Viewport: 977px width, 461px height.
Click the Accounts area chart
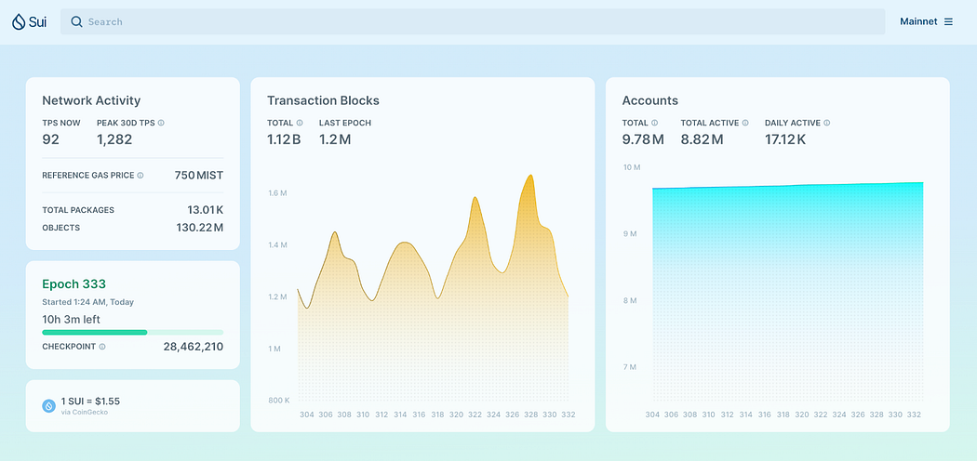tap(787, 293)
